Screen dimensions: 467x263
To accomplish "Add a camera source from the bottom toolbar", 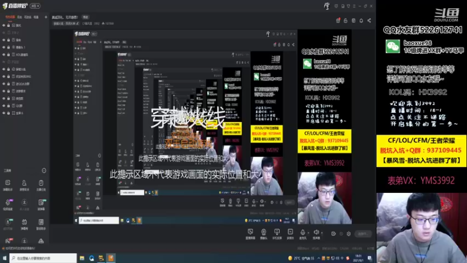I will click(264, 234).
